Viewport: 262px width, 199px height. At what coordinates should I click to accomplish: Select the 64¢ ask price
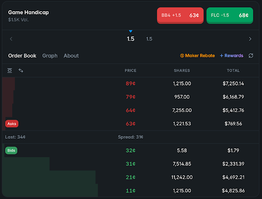pos(130,110)
